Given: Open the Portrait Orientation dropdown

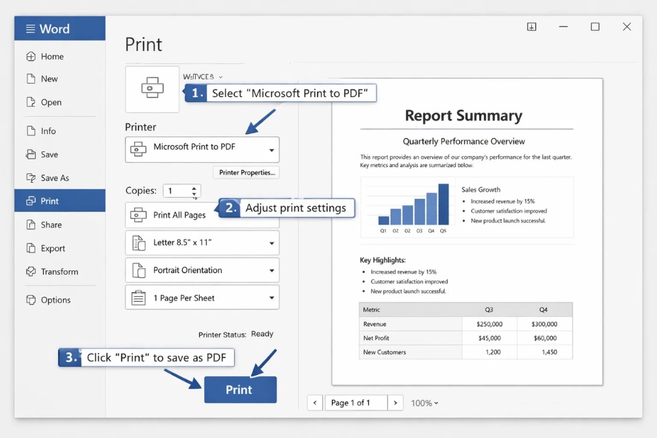Looking at the screenshot, I should coord(201,270).
